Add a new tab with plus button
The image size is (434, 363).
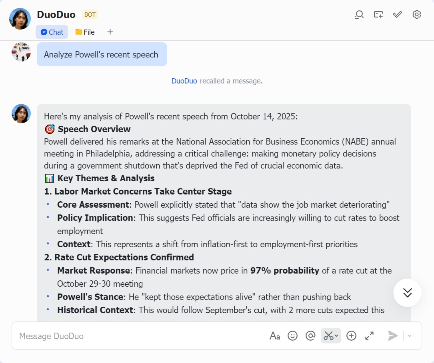[110, 32]
